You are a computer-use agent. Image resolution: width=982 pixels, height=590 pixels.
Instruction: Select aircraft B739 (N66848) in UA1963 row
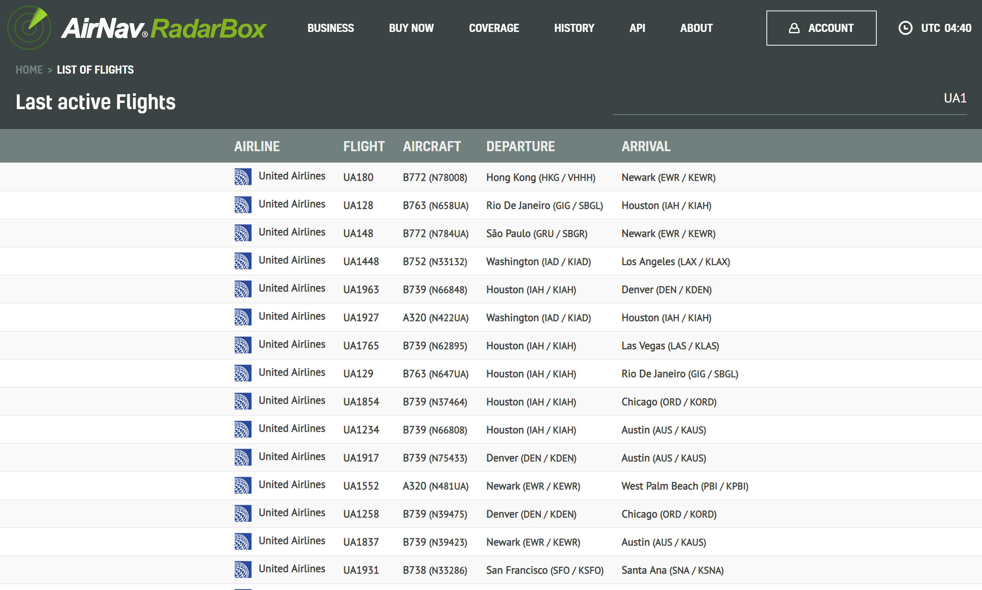tap(435, 290)
